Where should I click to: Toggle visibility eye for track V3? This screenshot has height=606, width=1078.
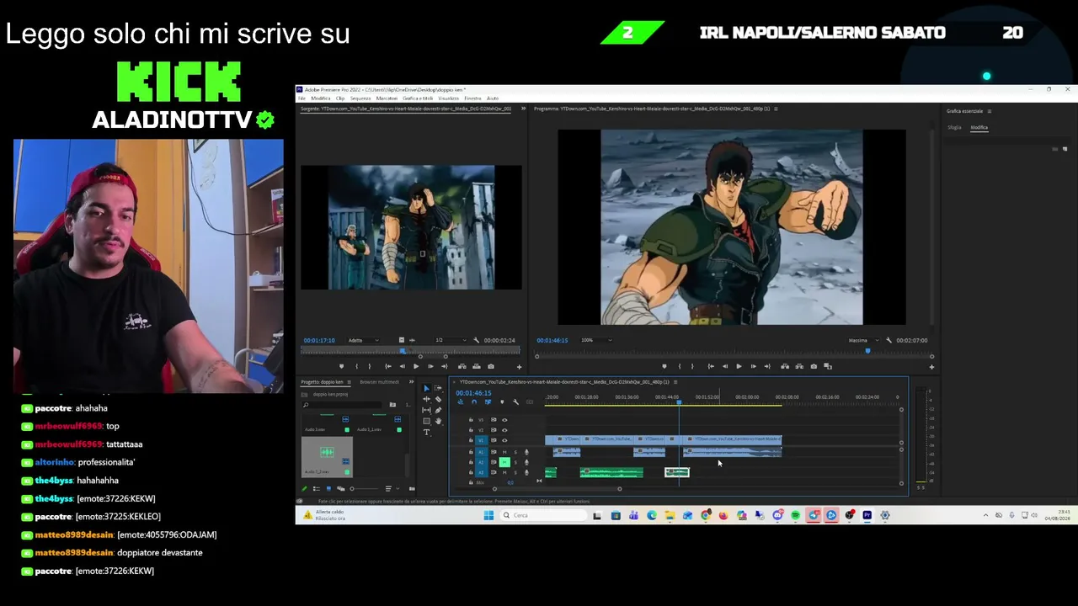504,419
